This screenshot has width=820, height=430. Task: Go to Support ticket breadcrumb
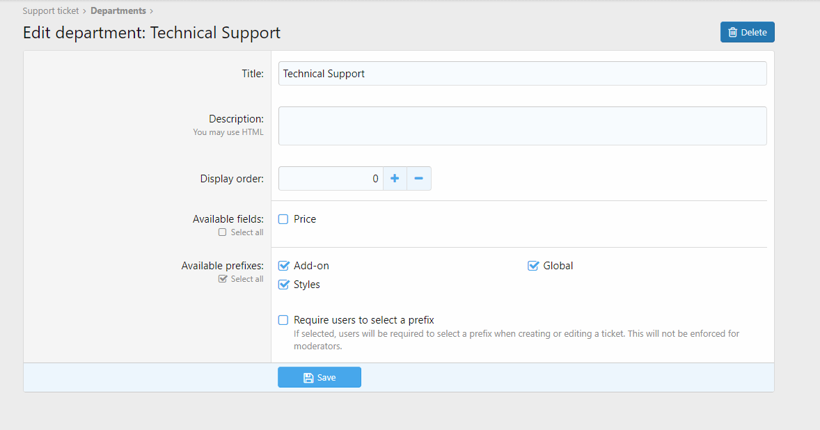pos(51,11)
